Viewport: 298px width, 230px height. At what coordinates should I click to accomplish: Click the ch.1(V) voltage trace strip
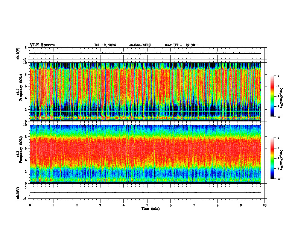(147, 53)
